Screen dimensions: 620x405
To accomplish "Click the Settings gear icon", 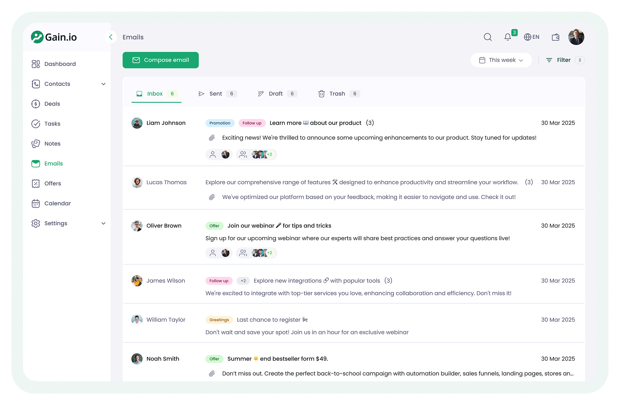I will pyautogui.click(x=36, y=223).
